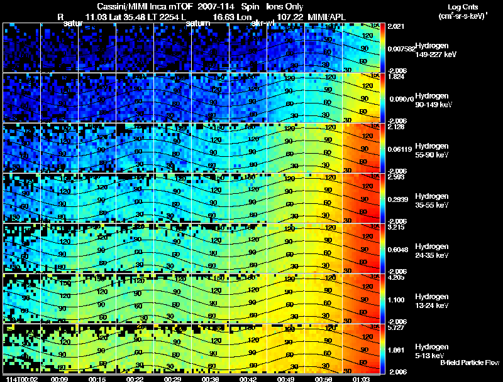This screenshot has width=503, height=382.
Task: Click the 0.09070 color scale midpoint value
Action: pos(401,99)
